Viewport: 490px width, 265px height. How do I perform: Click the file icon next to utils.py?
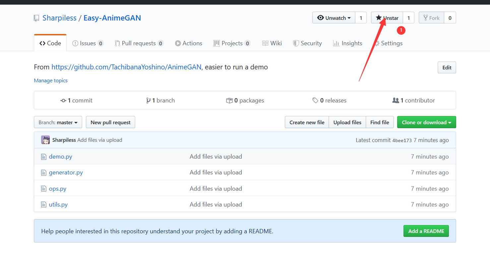pos(43,205)
